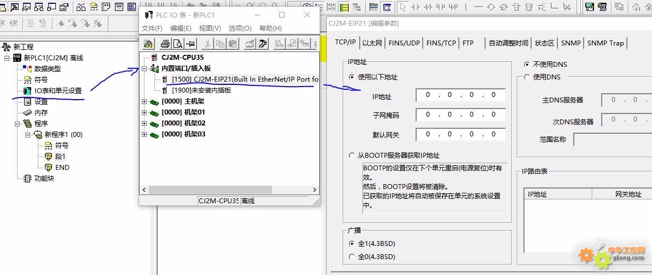The image size is (652, 275).
Task: Switch to the FINS/TCP tab
Action: [x=441, y=43]
